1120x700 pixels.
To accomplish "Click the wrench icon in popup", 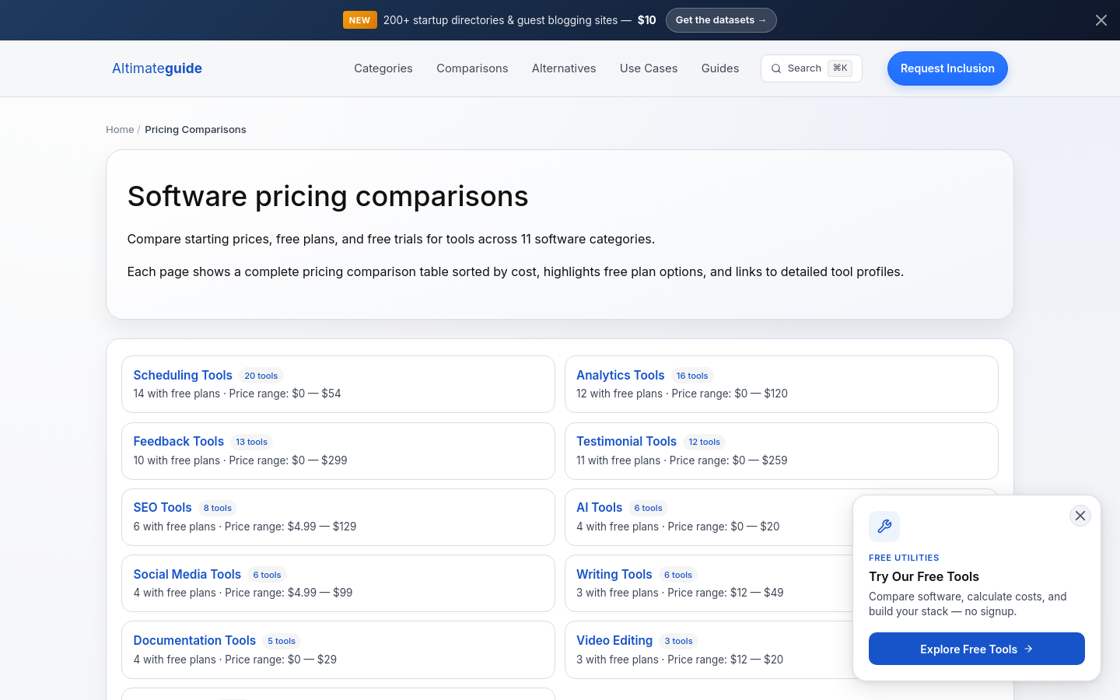I will (884, 527).
